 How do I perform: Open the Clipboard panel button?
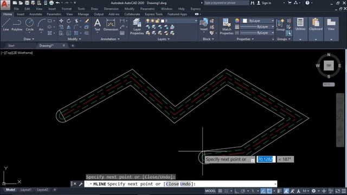316,25
